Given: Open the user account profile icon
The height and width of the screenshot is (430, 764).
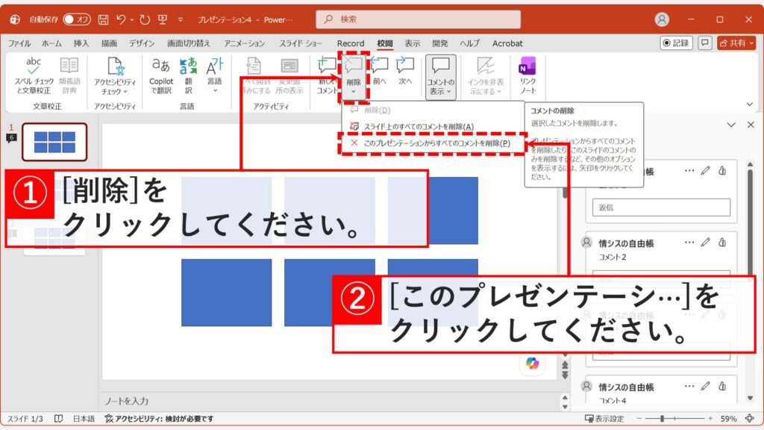Looking at the screenshot, I should pos(662,19).
